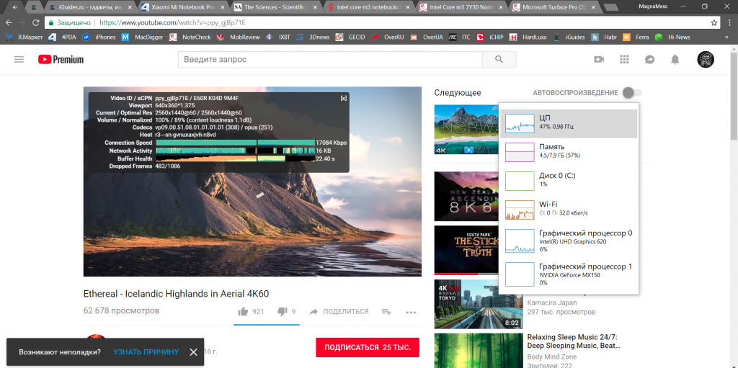Switch to the Xiaomi Mi Notebook Pro tab
Viewport: 738px width, 368px height.
point(180,7)
